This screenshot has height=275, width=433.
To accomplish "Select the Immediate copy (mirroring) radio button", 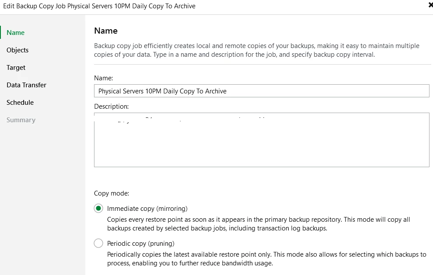I will tap(98, 209).
